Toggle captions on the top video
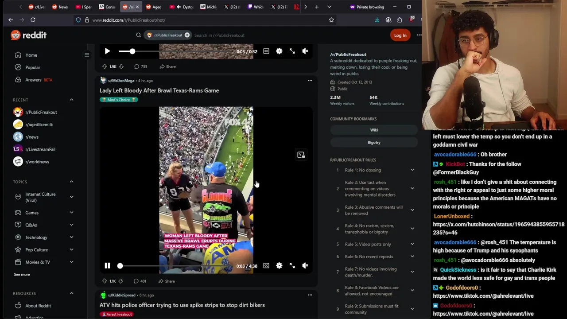This screenshot has height=319, width=567. [x=266, y=51]
